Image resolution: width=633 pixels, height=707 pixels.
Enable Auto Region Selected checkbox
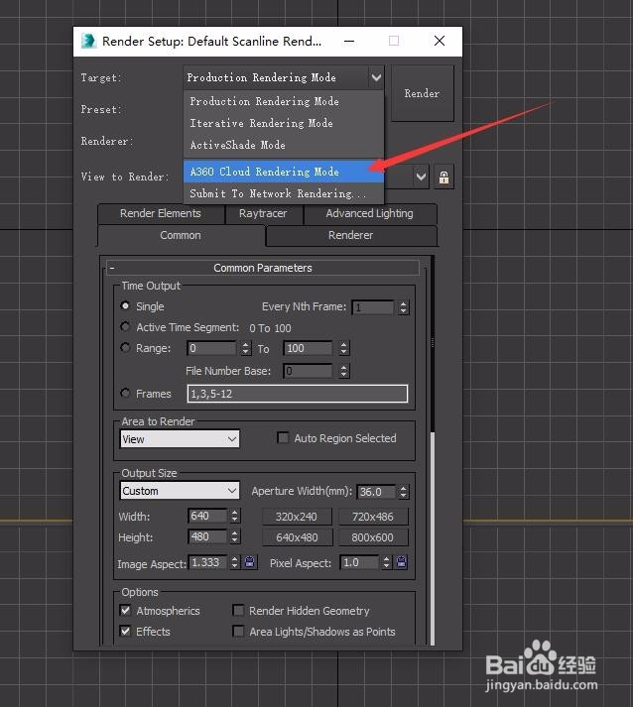(283, 438)
